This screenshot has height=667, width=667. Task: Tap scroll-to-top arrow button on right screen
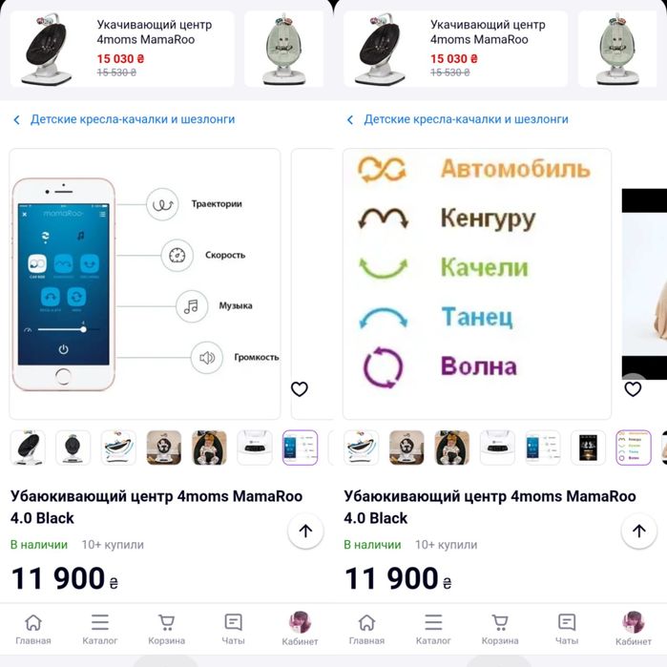pyautogui.click(x=639, y=531)
